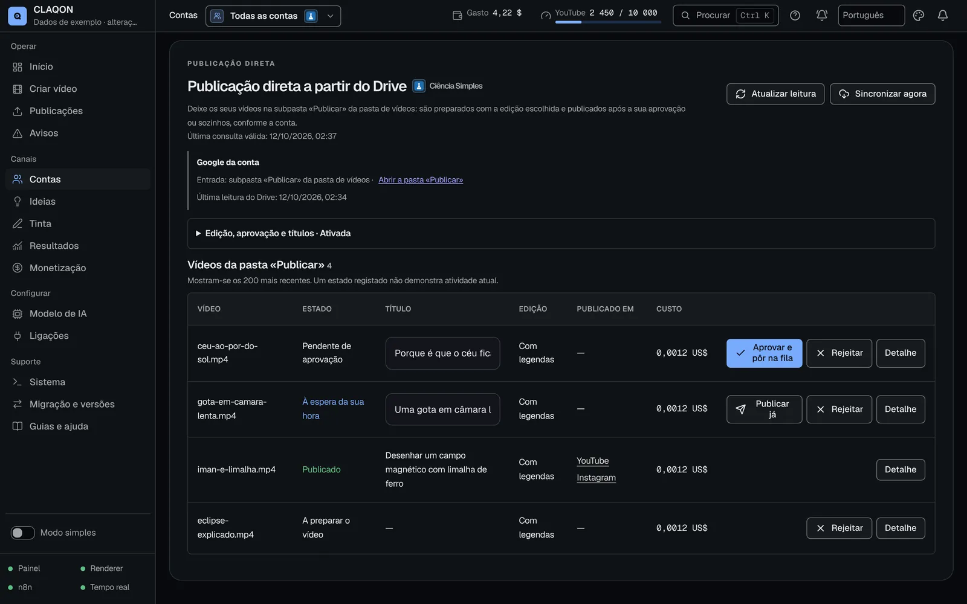Open the Todas as contas dropdown
The width and height of the screenshot is (967, 604).
point(273,16)
